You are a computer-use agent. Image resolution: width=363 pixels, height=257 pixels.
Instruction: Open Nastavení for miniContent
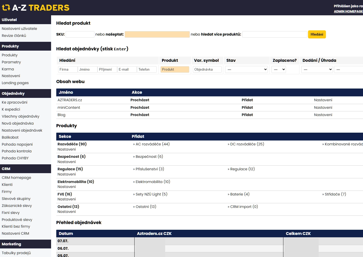[x=323, y=107]
